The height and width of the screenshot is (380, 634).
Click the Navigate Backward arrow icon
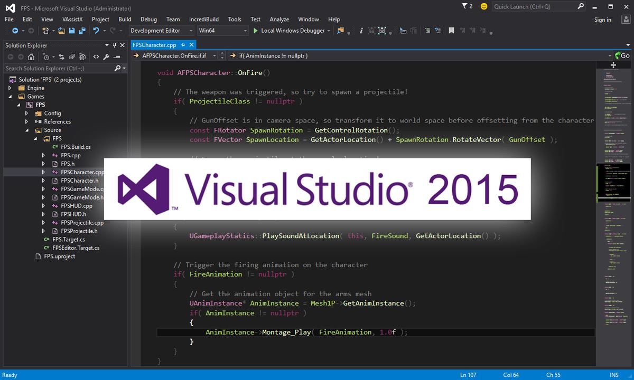pyautogui.click(x=15, y=31)
